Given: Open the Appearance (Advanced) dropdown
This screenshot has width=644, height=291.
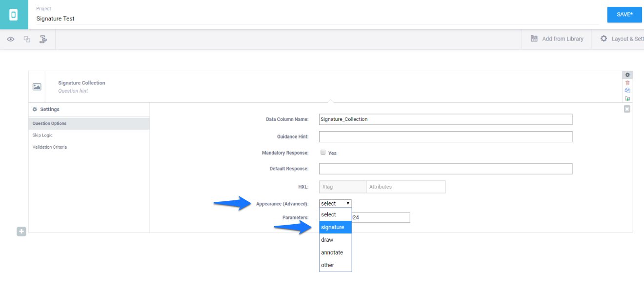Looking at the screenshot, I should coord(335,203).
